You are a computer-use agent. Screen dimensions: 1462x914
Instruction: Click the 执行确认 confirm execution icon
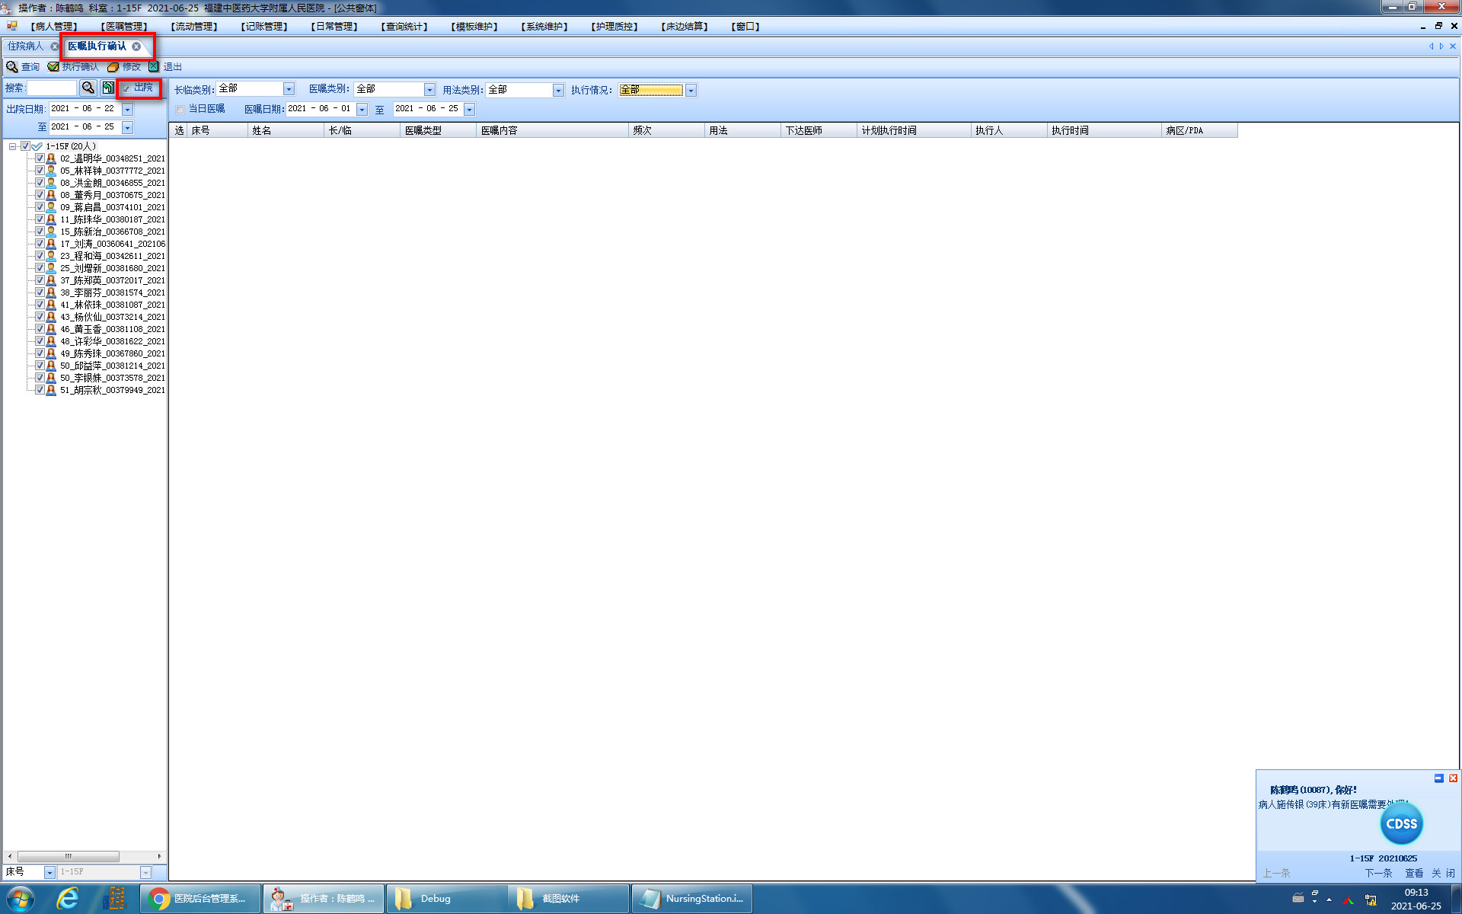tap(53, 67)
